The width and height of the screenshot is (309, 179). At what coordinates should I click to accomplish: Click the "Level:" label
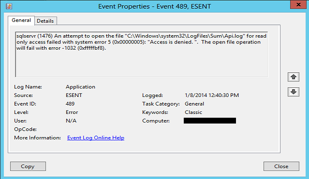21,112
